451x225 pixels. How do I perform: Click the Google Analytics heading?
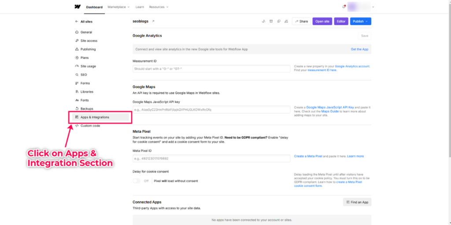[x=147, y=36]
